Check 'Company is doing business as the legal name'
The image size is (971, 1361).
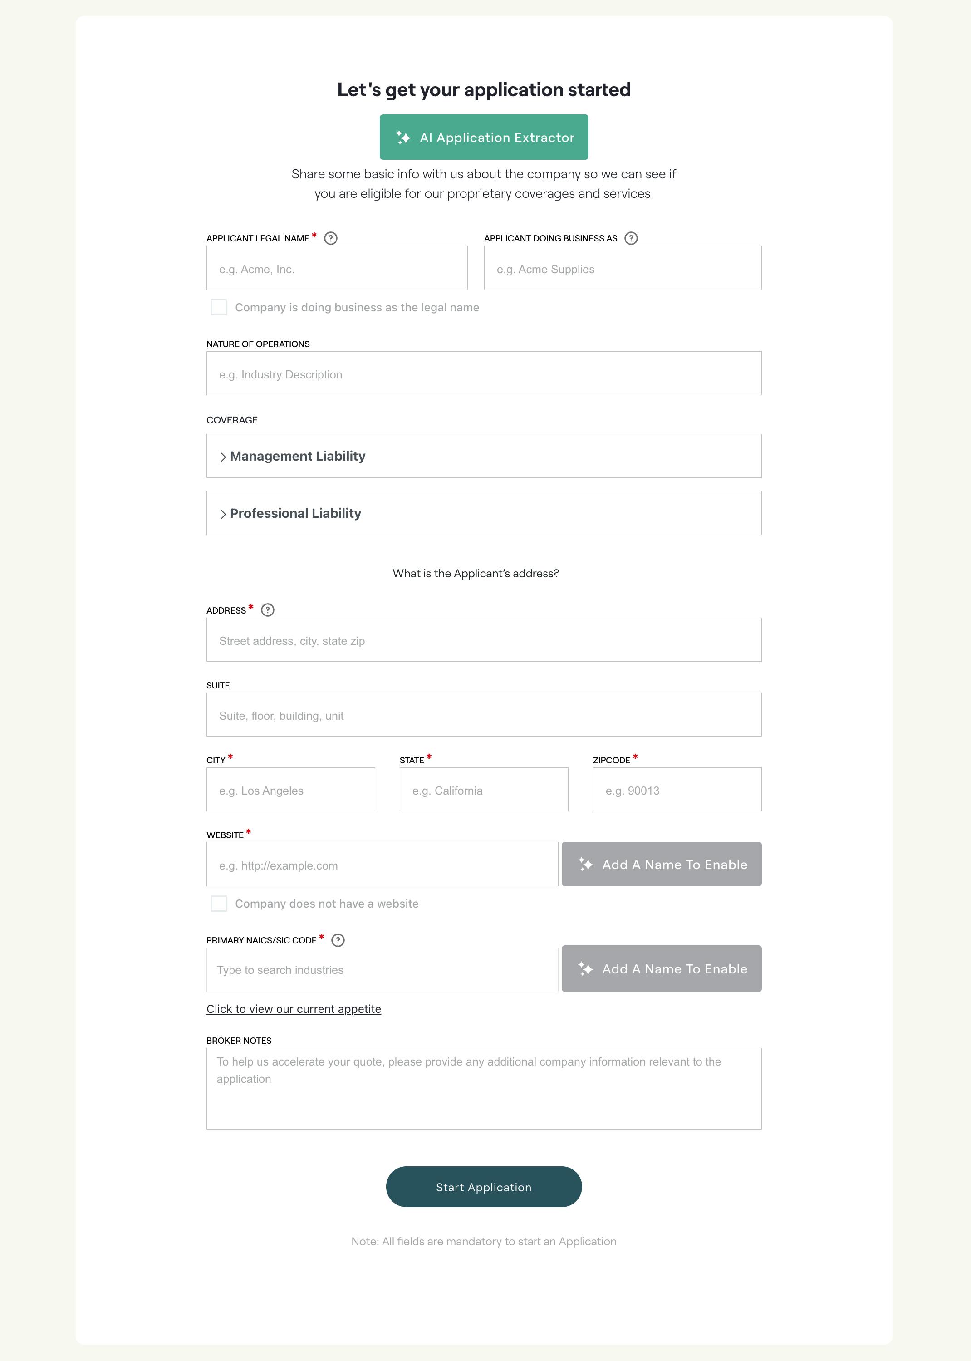[x=219, y=307]
